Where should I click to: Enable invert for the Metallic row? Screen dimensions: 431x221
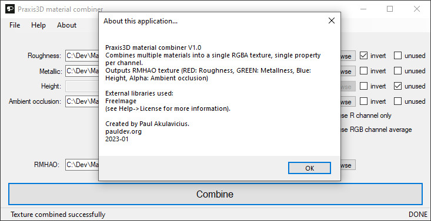point(363,71)
